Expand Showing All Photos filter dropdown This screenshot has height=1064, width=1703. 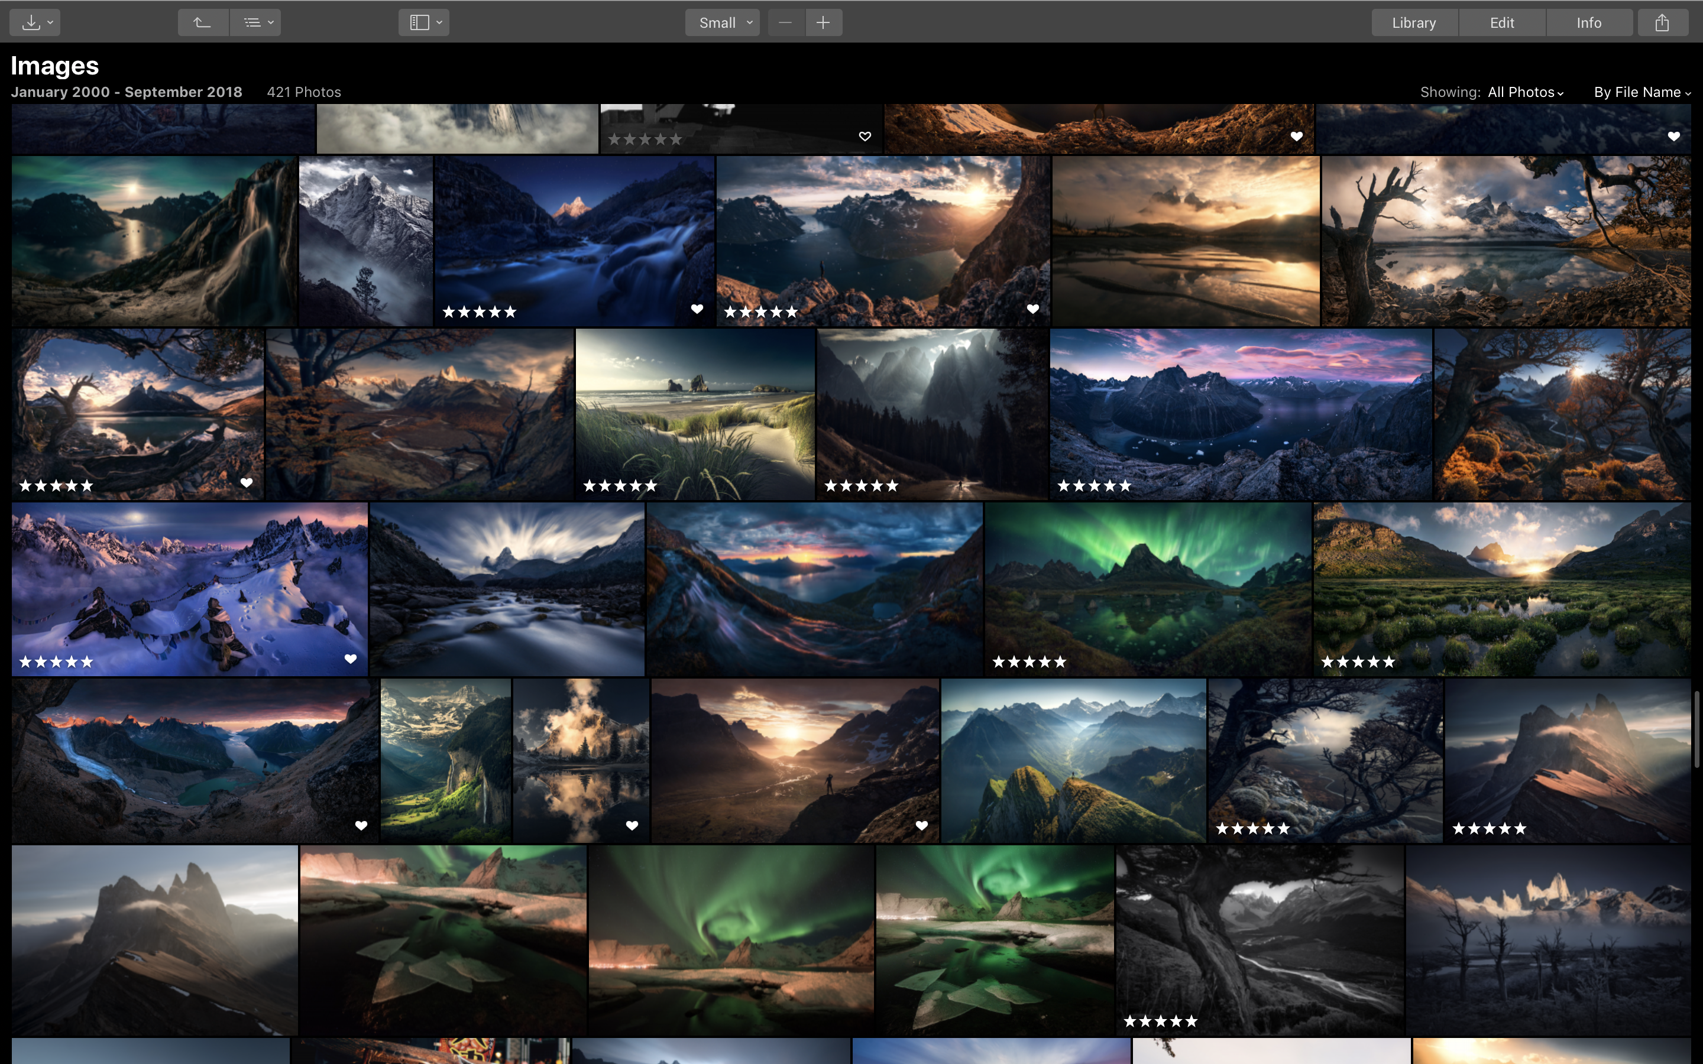click(1525, 92)
